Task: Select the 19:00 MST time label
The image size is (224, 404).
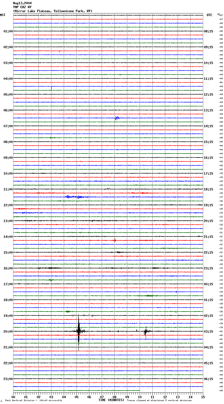Action: click(x=8, y=316)
